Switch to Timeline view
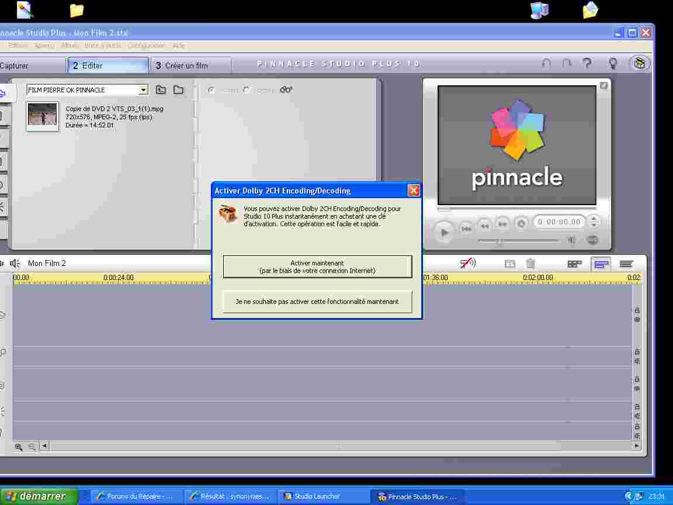This screenshot has width=673, height=505. [601, 264]
